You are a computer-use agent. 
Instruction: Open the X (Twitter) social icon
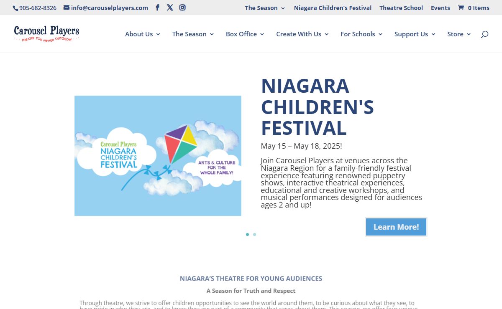pos(170,8)
